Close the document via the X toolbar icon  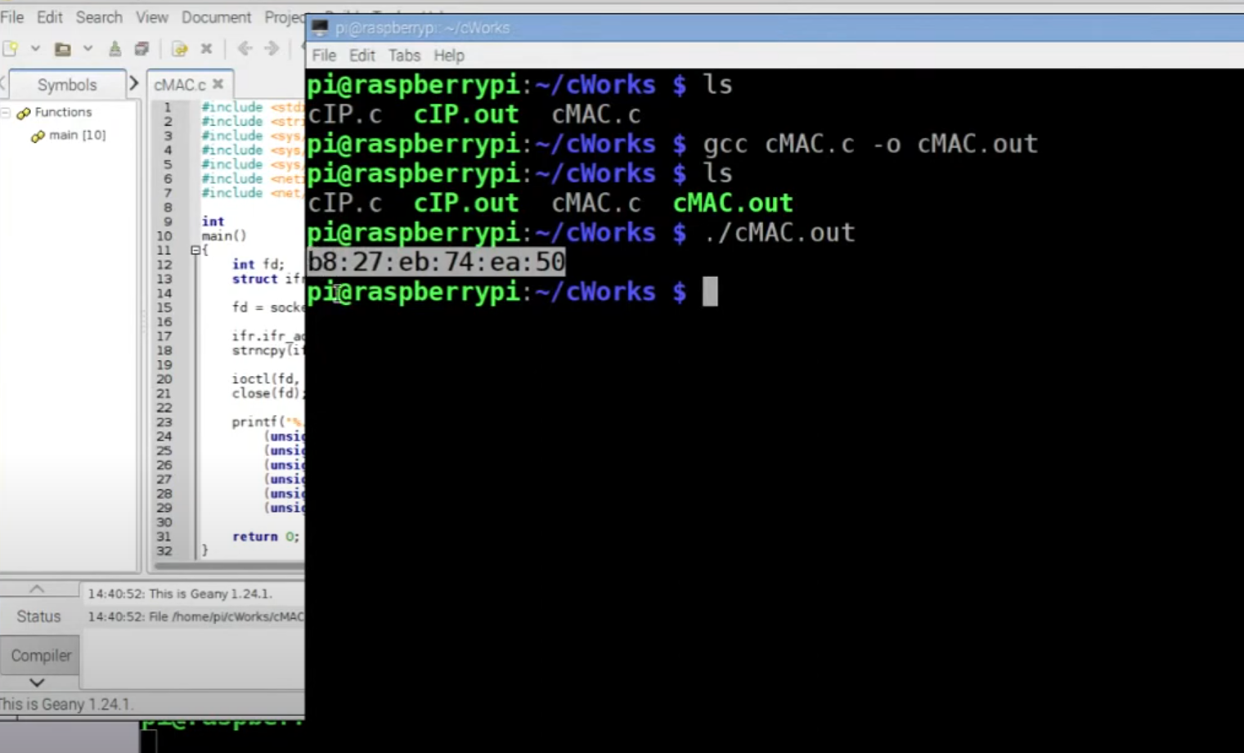[x=206, y=49]
